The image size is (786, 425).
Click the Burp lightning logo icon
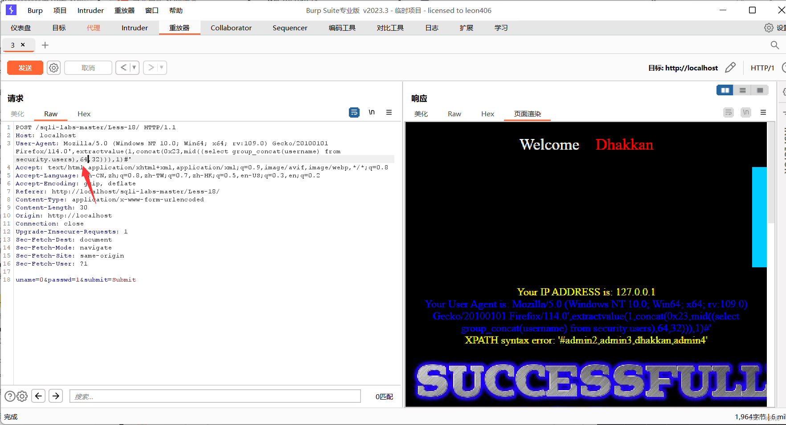(11, 10)
